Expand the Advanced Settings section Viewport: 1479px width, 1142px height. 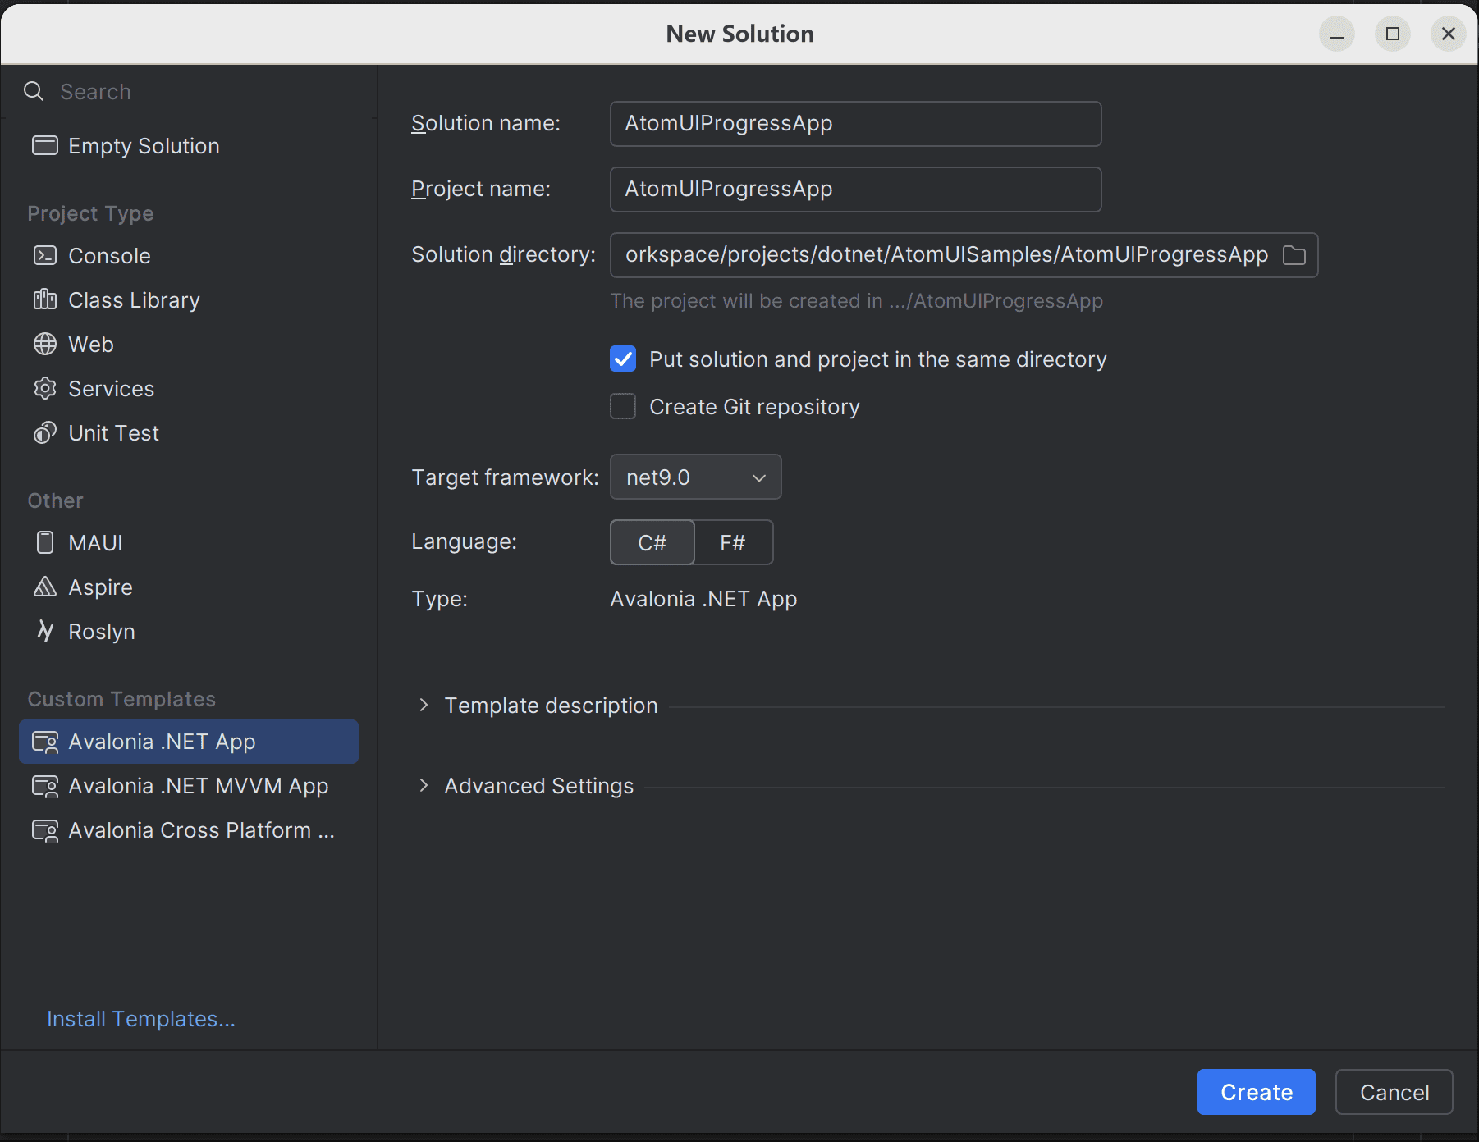[x=424, y=786]
